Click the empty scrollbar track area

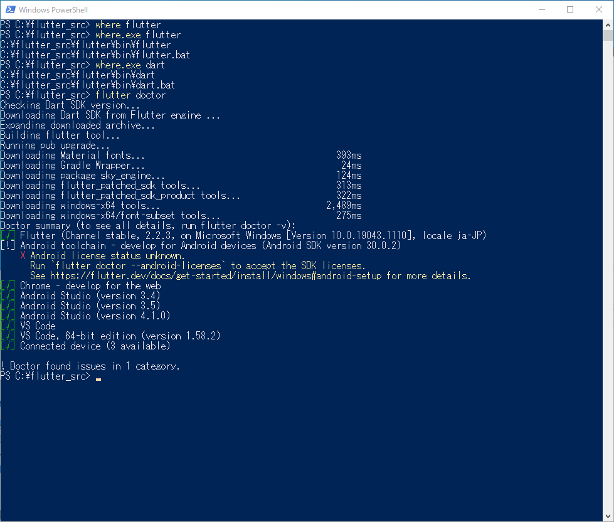608,274
